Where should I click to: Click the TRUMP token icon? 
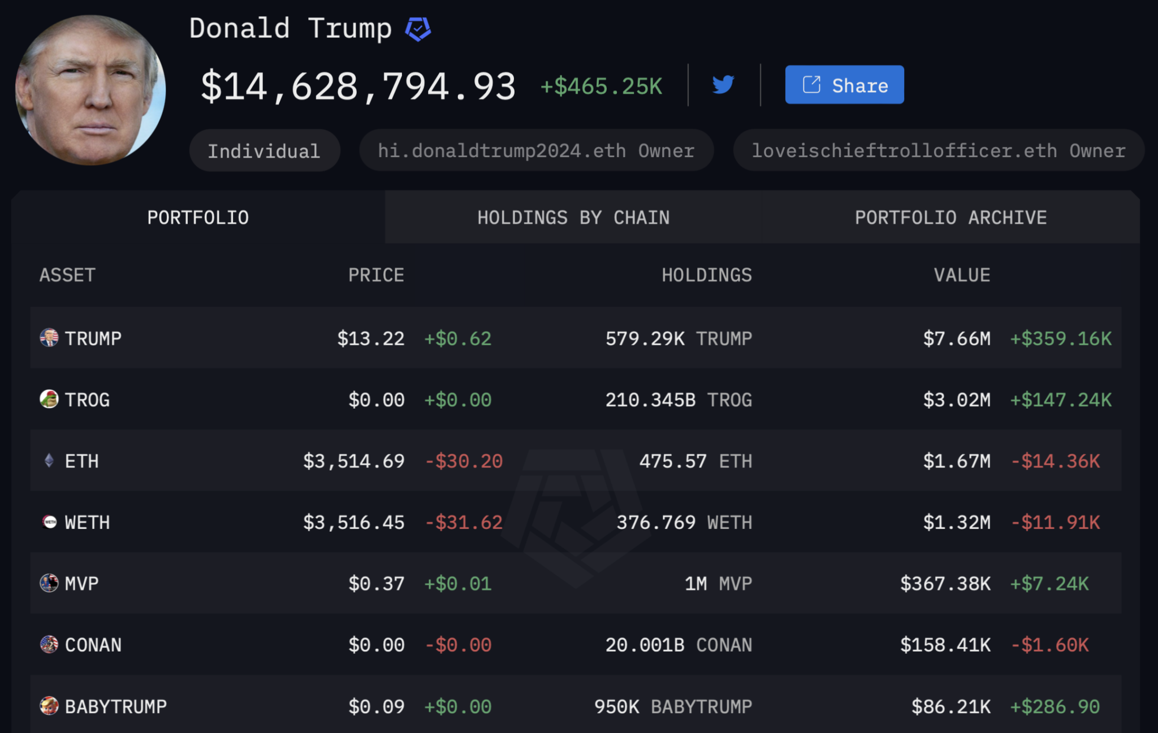tap(49, 338)
